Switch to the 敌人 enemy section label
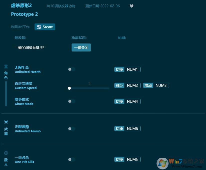Screen dimensions: 206x170 6,162
